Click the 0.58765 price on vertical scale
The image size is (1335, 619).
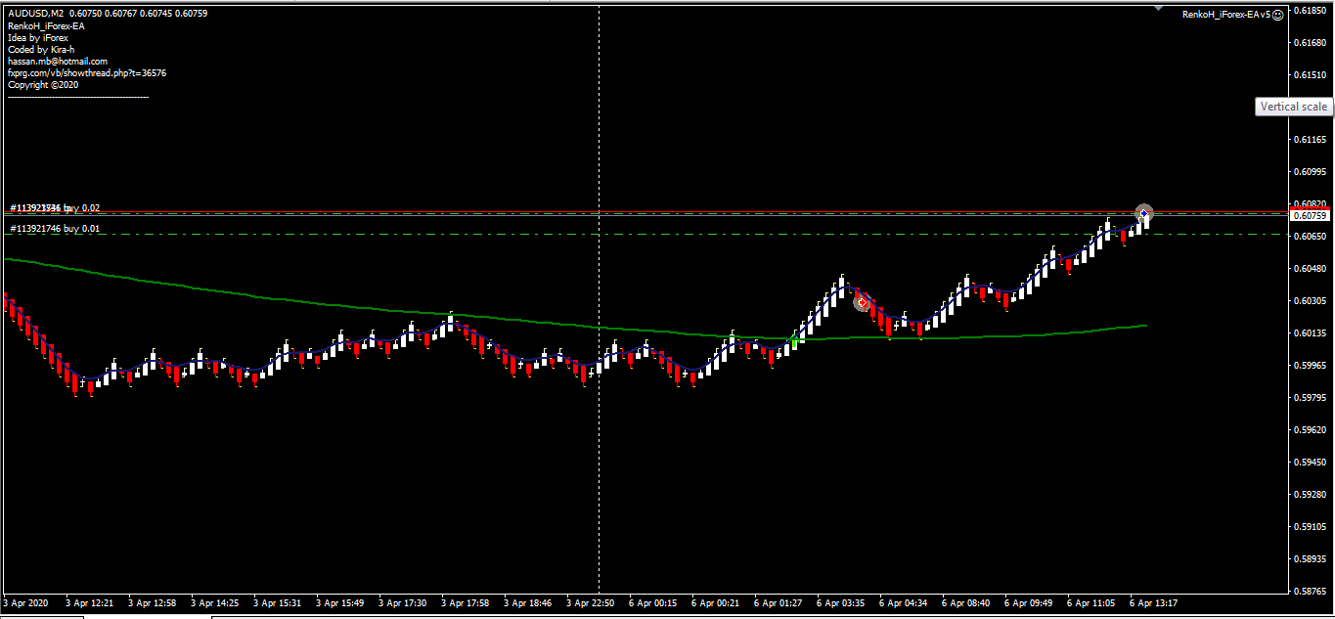pyautogui.click(x=1310, y=591)
